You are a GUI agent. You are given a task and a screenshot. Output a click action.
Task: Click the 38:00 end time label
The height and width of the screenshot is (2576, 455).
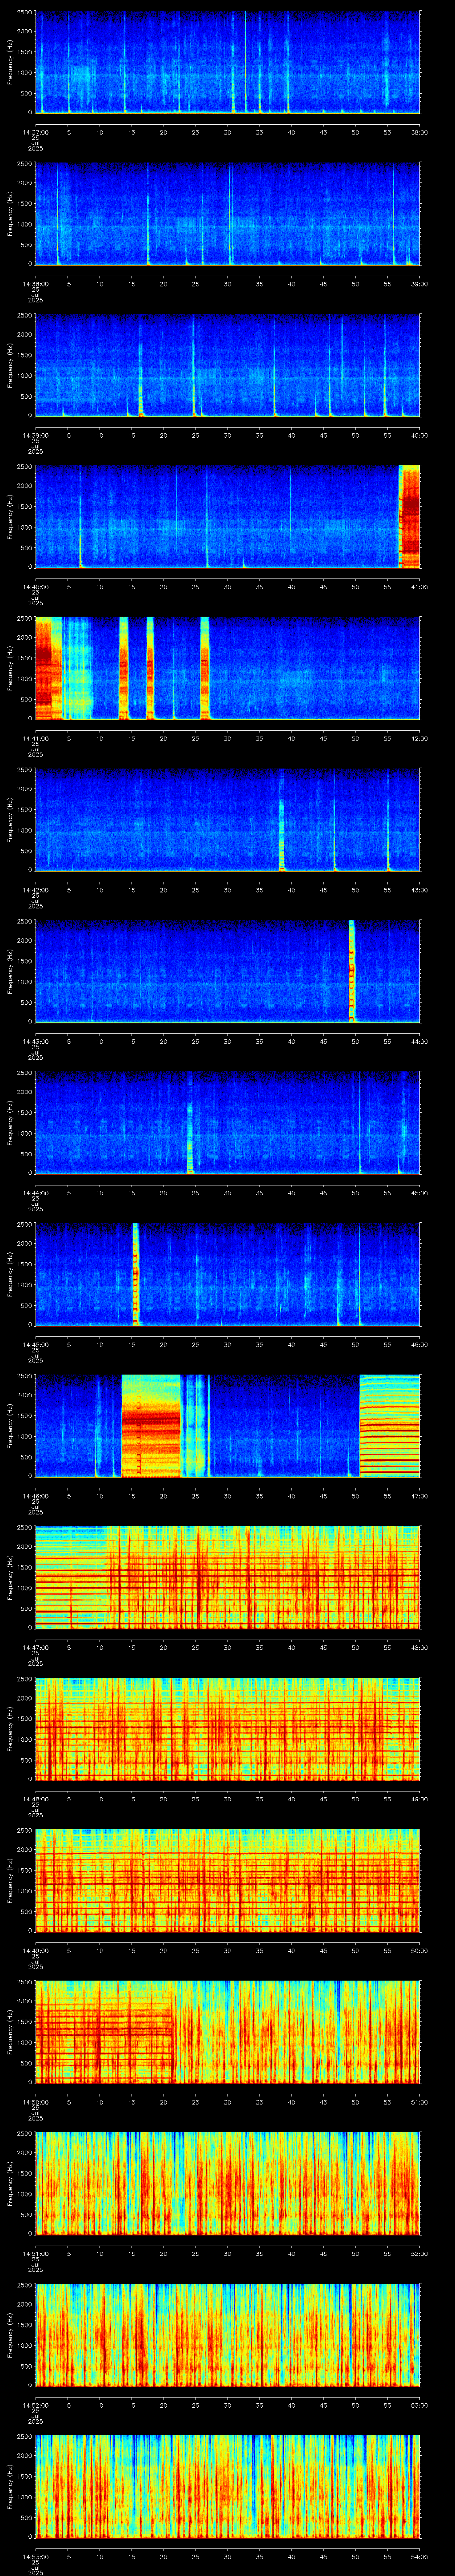419,132
